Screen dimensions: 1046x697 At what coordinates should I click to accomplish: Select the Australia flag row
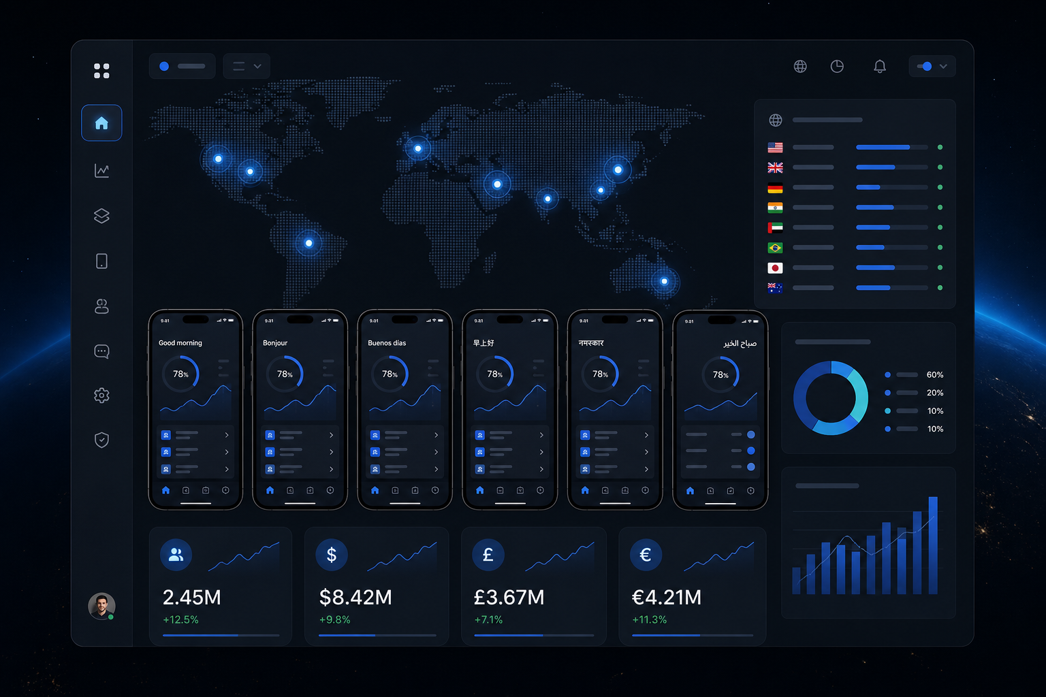click(855, 287)
